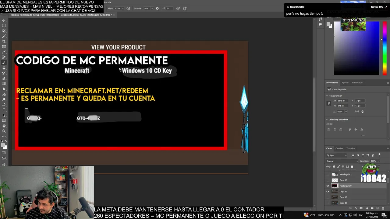
Task: Open layer filter Tipo dropdown
Action: 337,155
